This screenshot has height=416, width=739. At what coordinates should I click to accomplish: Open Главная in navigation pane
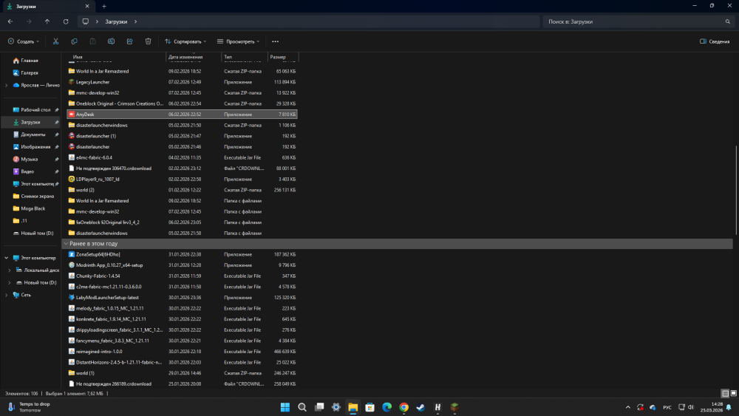tap(30, 61)
